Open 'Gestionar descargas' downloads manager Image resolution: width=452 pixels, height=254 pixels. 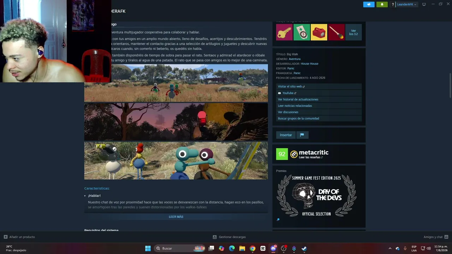(229, 237)
